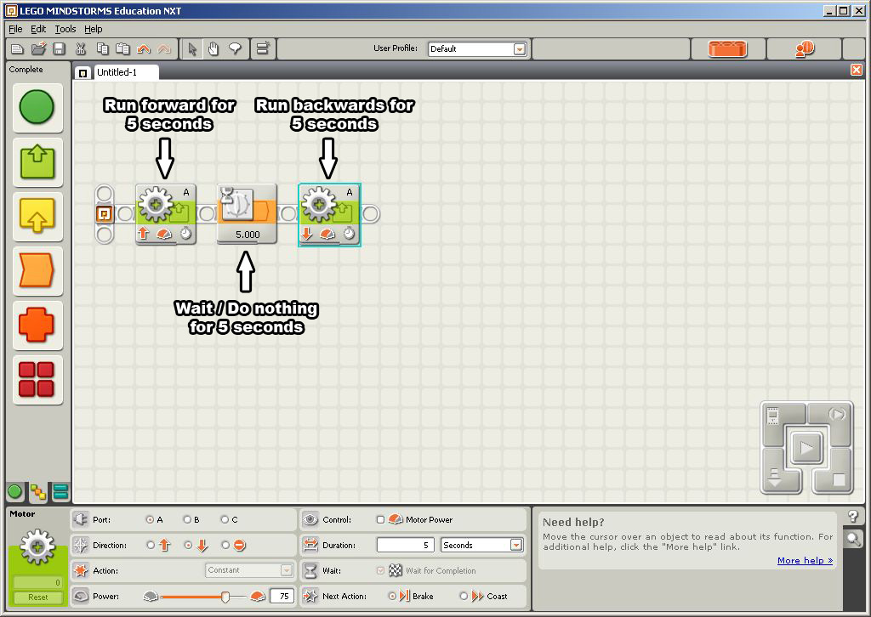Download and run program center play button
The width and height of the screenshot is (871, 617).
pos(806,447)
